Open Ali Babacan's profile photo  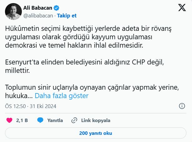point(13,12)
